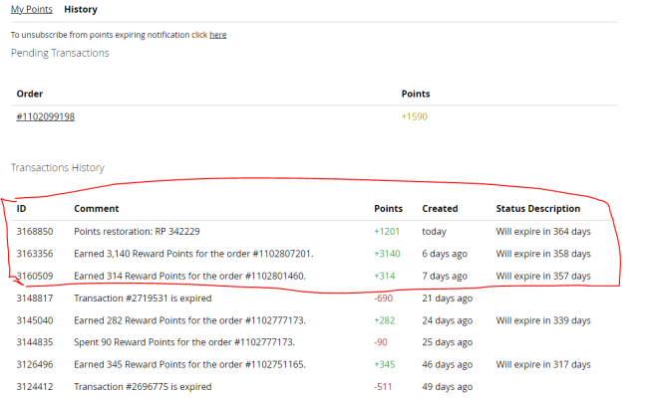
Task: Select transaction ID 3148817
Action: coord(35,298)
